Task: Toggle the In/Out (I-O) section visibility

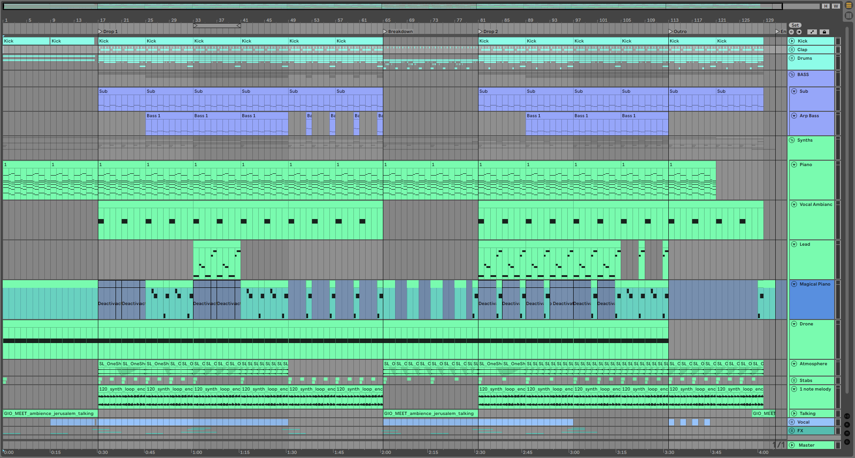Action: [847, 416]
